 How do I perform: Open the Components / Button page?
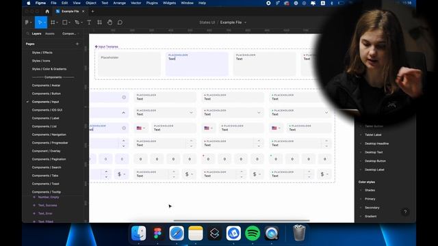[x=47, y=94]
